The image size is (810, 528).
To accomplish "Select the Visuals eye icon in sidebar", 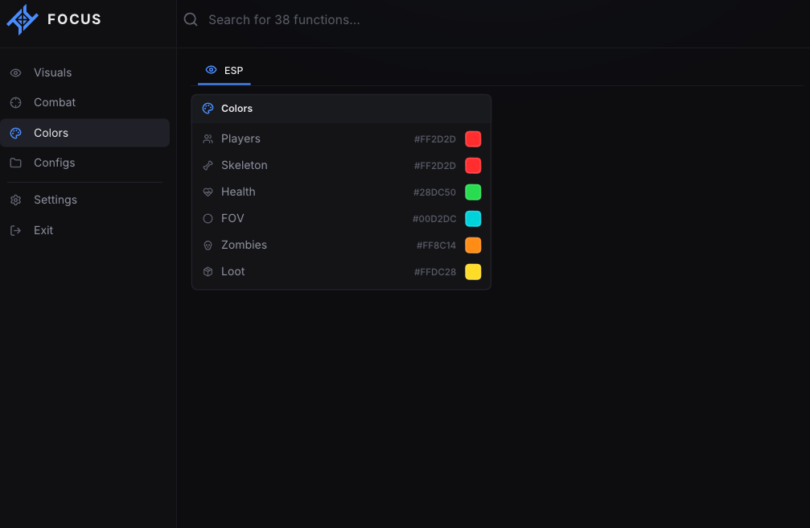I will [x=16, y=73].
